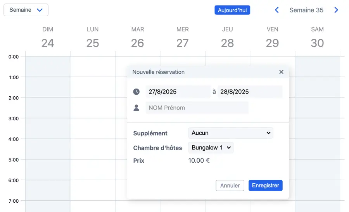Cancel the reservation with Annuler
The width and height of the screenshot is (349, 212).
(x=230, y=186)
